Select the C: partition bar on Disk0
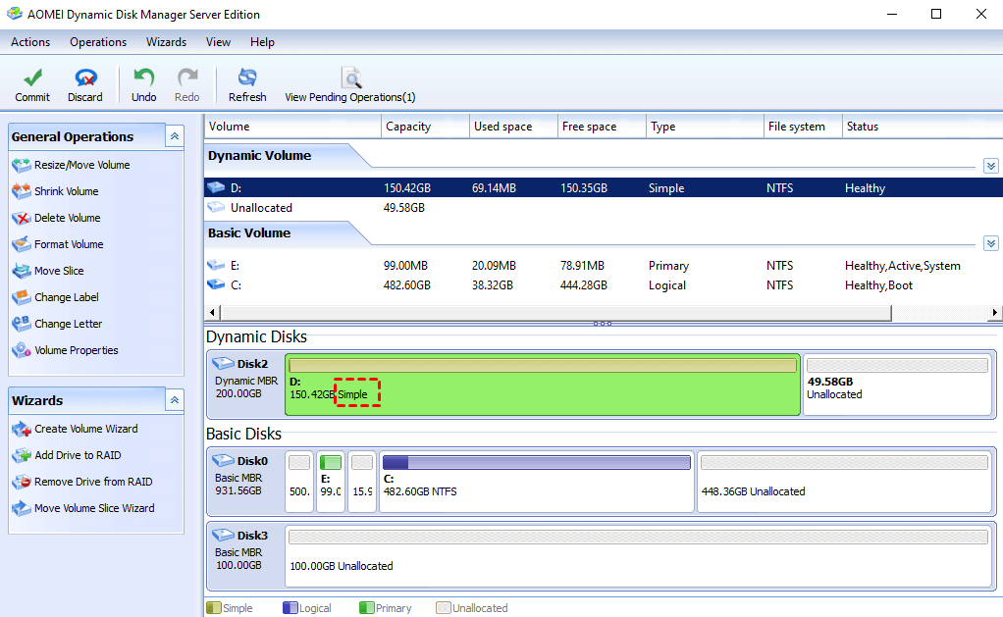Viewport: 1003px width, 617px height. (x=537, y=481)
